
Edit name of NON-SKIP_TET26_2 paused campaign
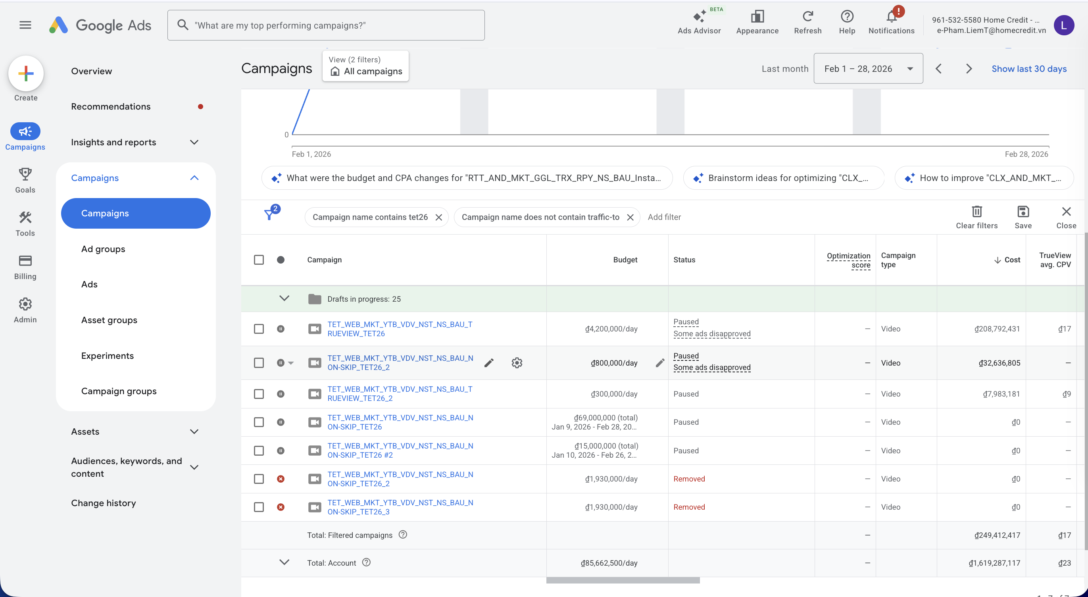coord(489,363)
